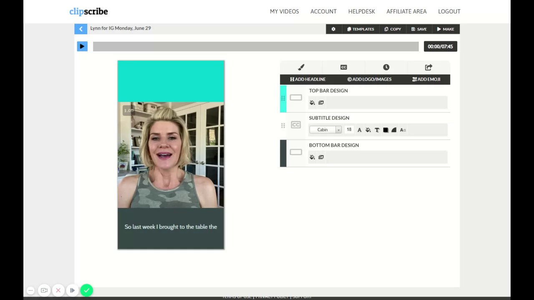Click top bar drag handle

pyautogui.click(x=283, y=98)
